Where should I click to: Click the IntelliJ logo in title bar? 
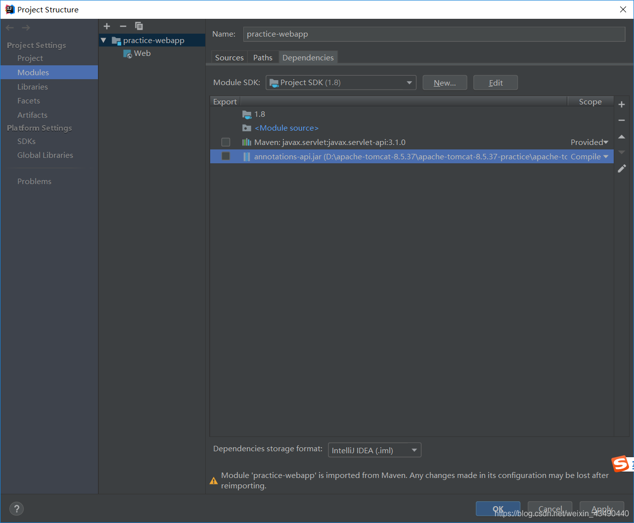point(9,9)
